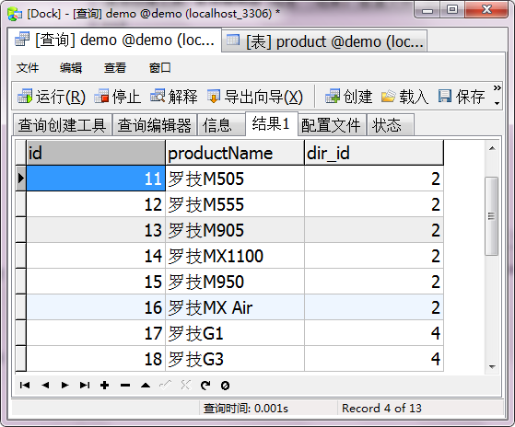Select cell 罗技M555
The height and width of the screenshot is (427, 515).
pos(235,204)
